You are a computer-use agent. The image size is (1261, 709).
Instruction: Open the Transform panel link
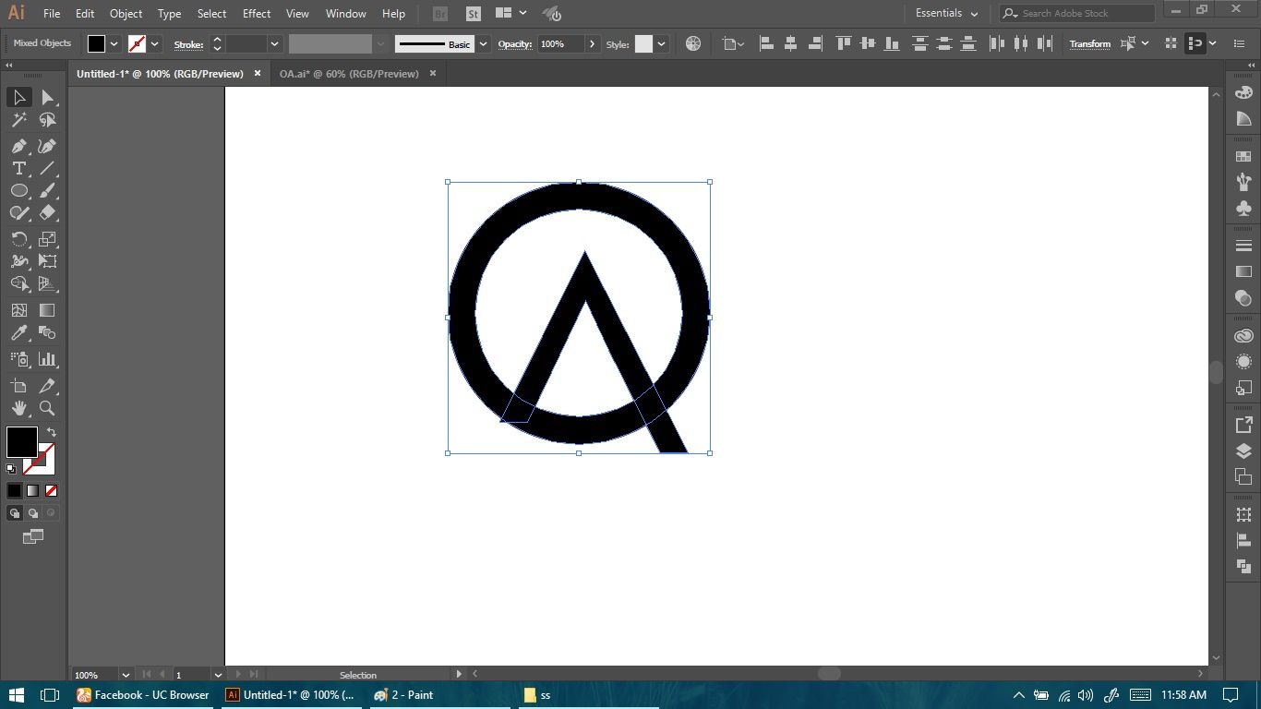(x=1090, y=44)
